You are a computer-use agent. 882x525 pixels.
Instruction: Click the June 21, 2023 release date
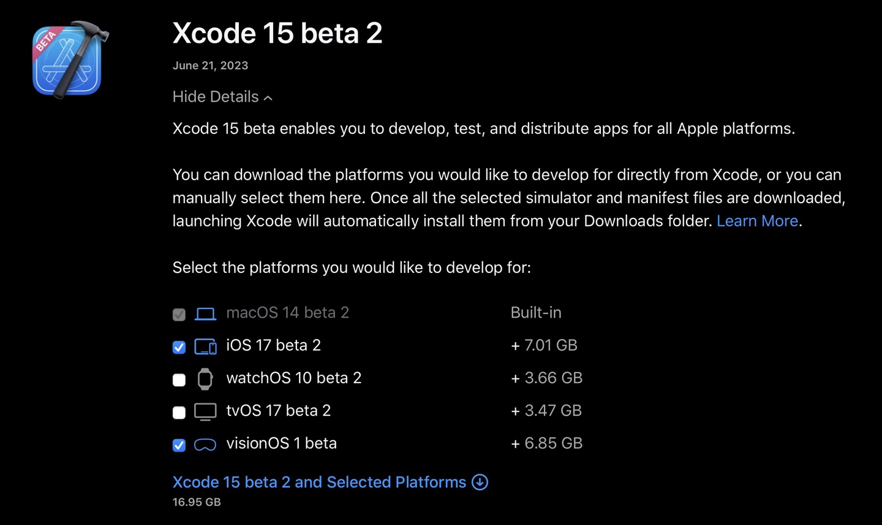210,65
